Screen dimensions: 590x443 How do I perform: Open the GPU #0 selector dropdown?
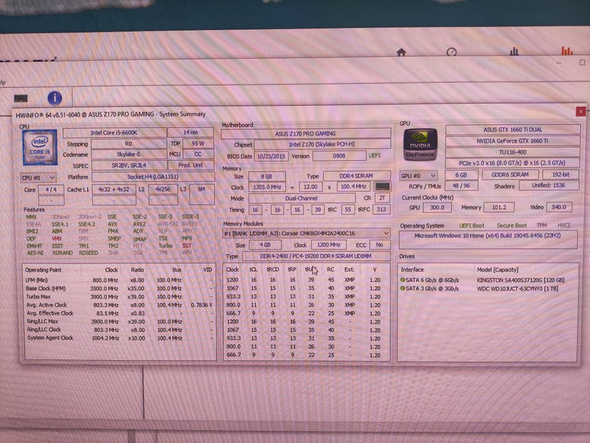(x=419, y=176)
